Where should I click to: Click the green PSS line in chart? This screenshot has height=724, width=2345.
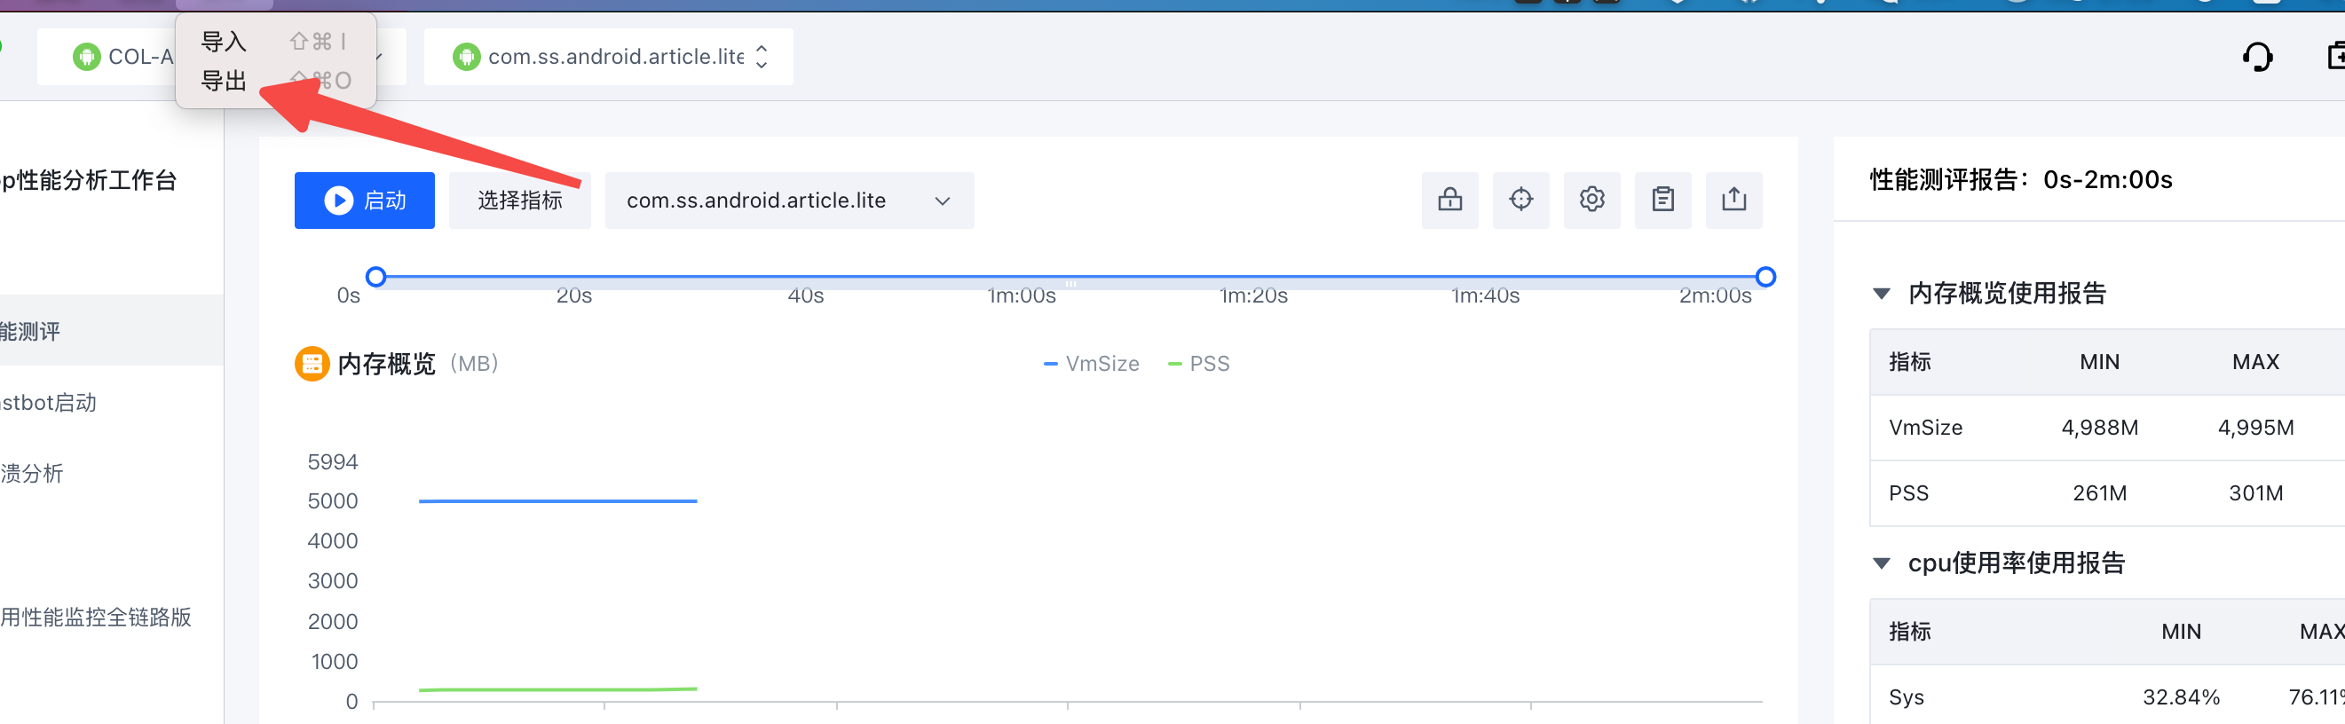(x=558, y=689)
